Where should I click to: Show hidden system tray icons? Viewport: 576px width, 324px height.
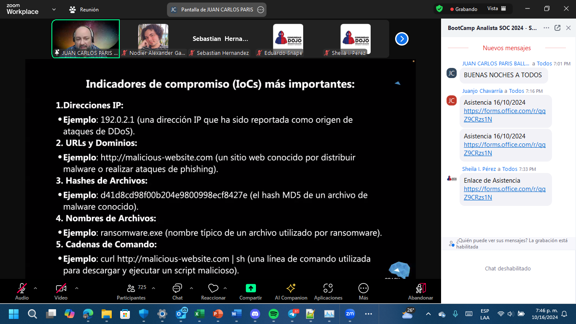point(428,314)
